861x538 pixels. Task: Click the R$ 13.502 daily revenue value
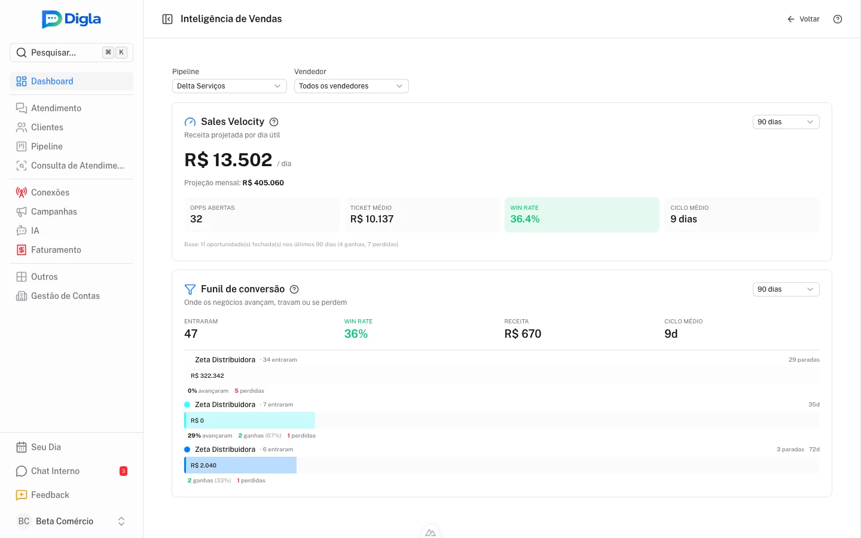click(228, 160)
